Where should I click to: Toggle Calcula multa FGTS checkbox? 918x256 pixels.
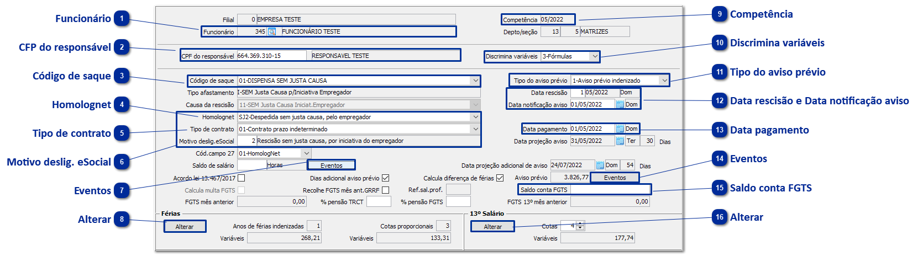pos(241,190)
